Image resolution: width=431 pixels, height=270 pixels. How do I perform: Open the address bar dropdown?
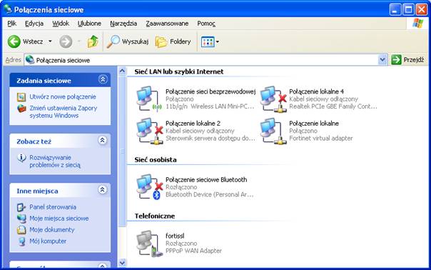tap(382, 60)
